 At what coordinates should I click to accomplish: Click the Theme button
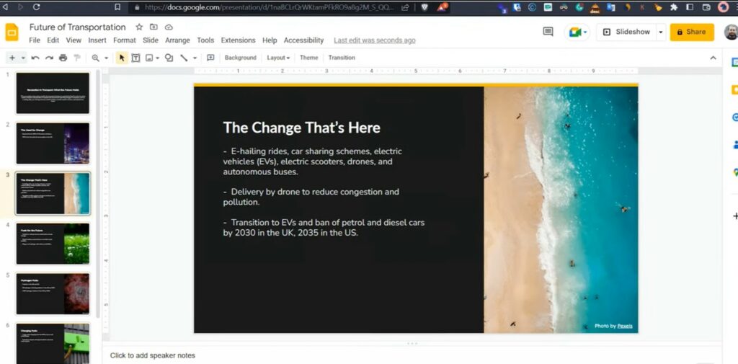point(308,58)
